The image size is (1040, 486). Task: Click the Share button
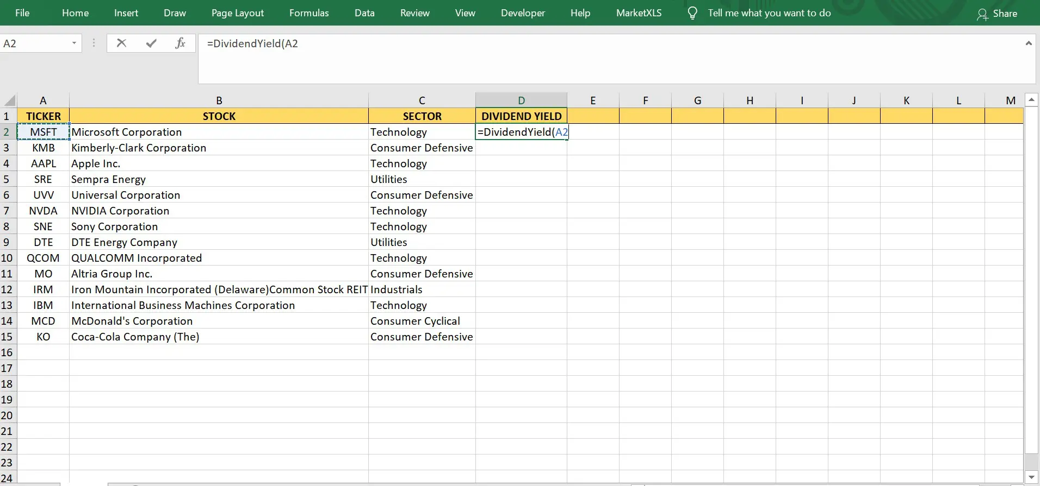click(1004, 14)
